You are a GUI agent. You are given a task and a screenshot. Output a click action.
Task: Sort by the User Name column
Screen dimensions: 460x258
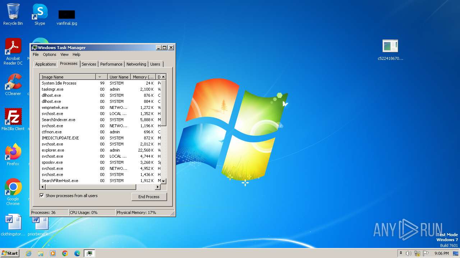point(119,77)
